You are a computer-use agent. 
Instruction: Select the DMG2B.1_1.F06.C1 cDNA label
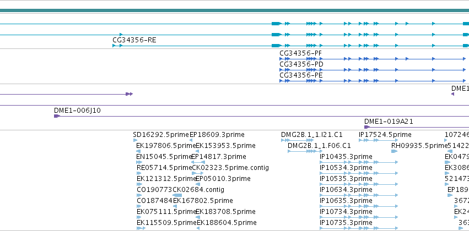tap(319, 146)
